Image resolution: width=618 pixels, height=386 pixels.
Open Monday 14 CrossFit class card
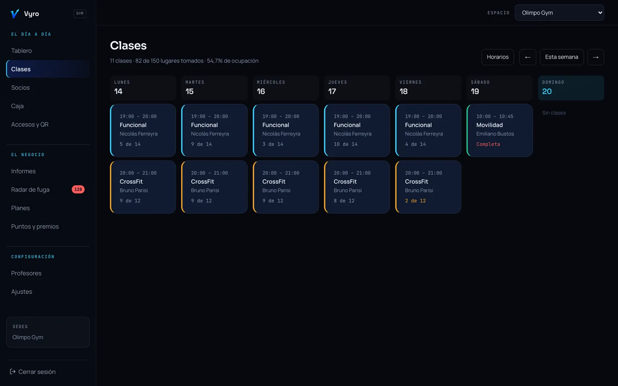143,187
